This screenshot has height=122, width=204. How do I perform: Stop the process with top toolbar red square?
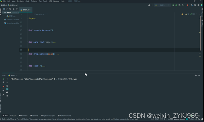pos(188,5)
